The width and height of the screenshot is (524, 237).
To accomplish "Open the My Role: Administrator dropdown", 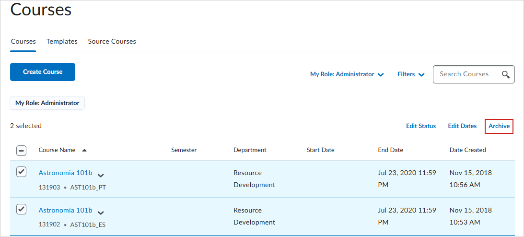I will (347, 74).
